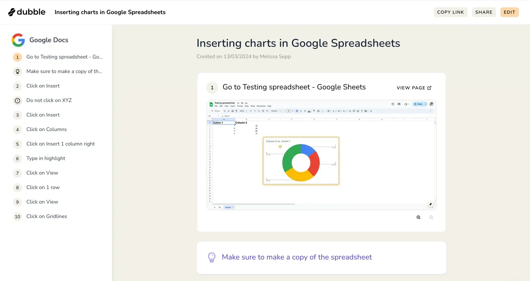The height and width of the screenshot is (281, 530).
Task: Zoom in on the step screenshot
Action: pyautogui.click(x=418, y=217)
